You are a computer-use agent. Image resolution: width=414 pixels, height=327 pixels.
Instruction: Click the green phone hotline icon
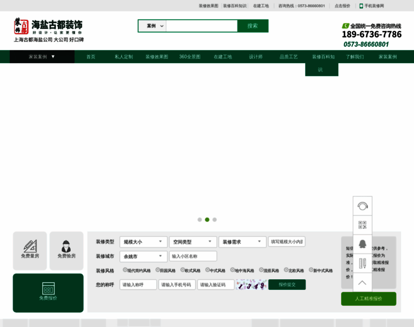345,26
